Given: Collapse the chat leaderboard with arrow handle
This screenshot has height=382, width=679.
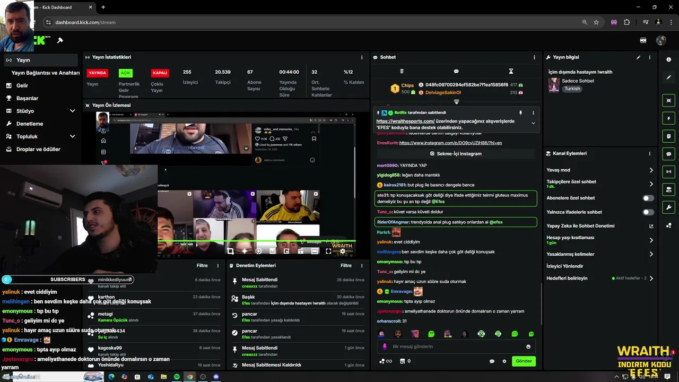Looking at the screenshot, I should point(456,101).
